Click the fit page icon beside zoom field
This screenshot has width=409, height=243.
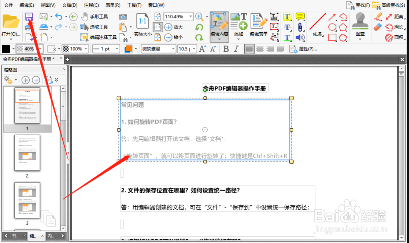158,16
